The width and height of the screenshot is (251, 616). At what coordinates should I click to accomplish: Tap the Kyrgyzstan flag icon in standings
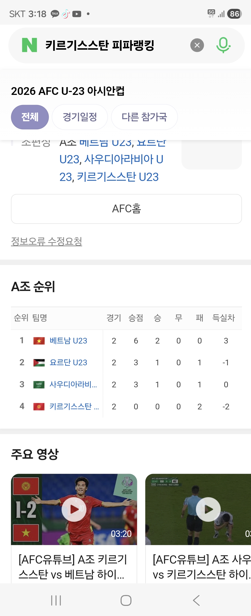[39, 407]
